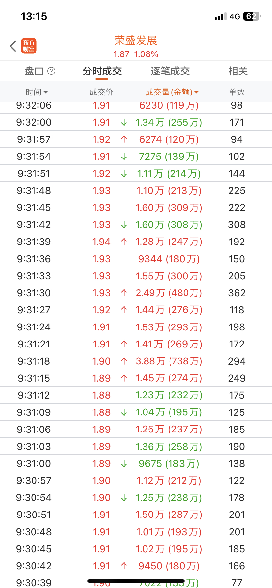The image size is (272, 588).
Task: Tap the 荣盛发展 stock title
Action: 136,41
